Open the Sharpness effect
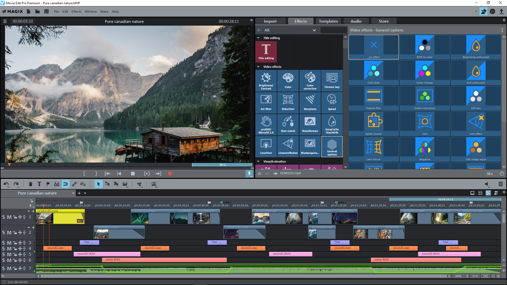Image resolution: width=507 pixels, height=285 pixels. pyautogui.click(x=310, y=103)
